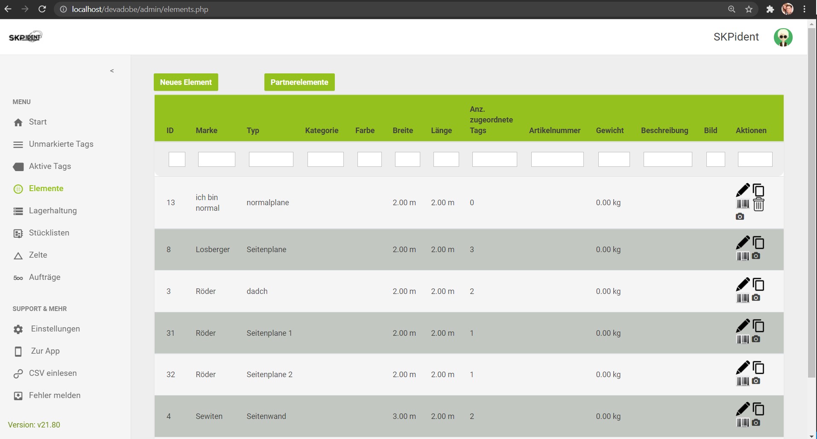Go to Unmarkierte Tags in the sidebar
817x439 pixels.
[x=61, y=144]
